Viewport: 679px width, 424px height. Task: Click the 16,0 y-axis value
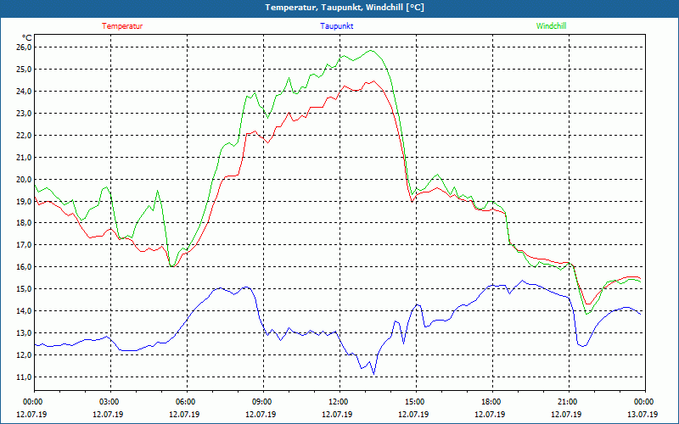[x=24, y=266]
